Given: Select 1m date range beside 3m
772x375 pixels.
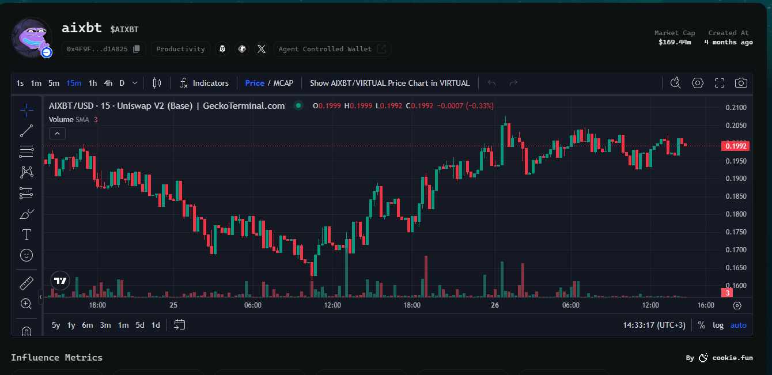Looking at the screenshot, I should [123, 325].
